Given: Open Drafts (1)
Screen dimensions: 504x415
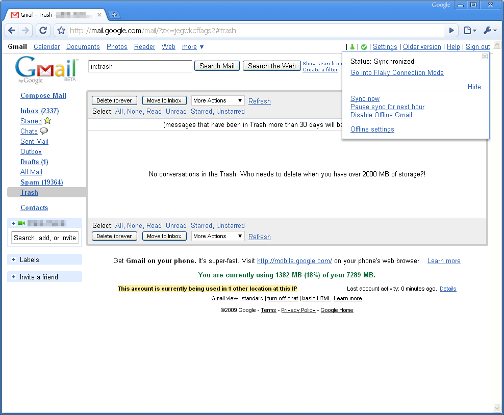Looking at the screenshot, I should 34,162.
